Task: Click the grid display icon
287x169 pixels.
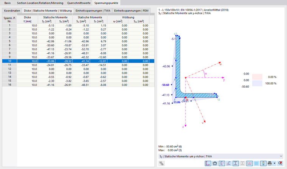Action: click(256, 163)
